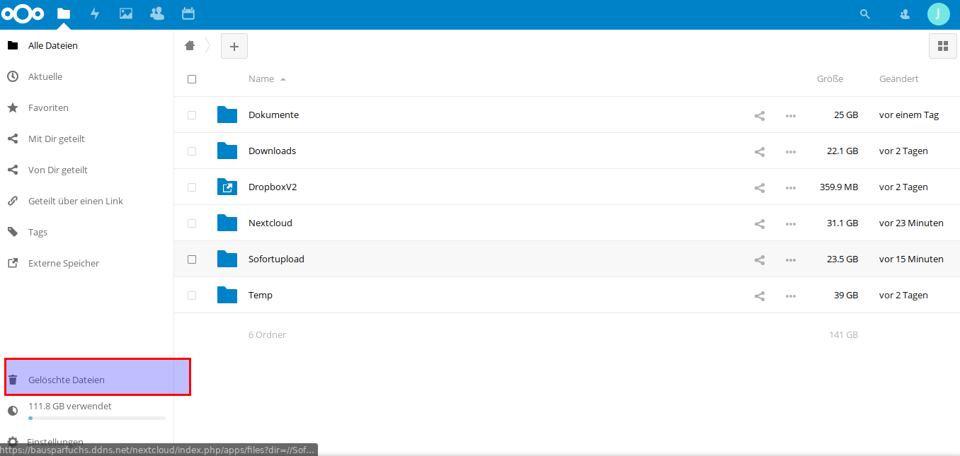Check the select-all files checkbox

click(x=191, y=78)
